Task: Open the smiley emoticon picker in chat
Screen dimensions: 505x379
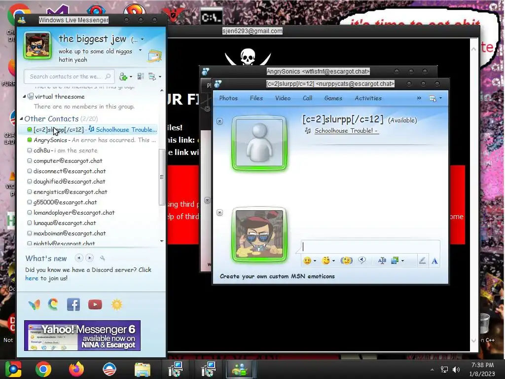Action: point(307,261)
